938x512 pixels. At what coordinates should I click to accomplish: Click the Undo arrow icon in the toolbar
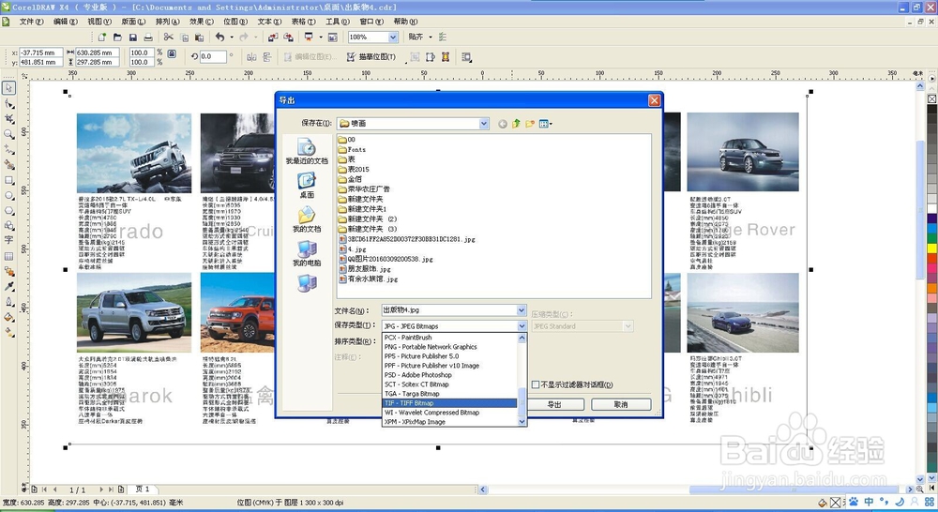coord(219,38)
